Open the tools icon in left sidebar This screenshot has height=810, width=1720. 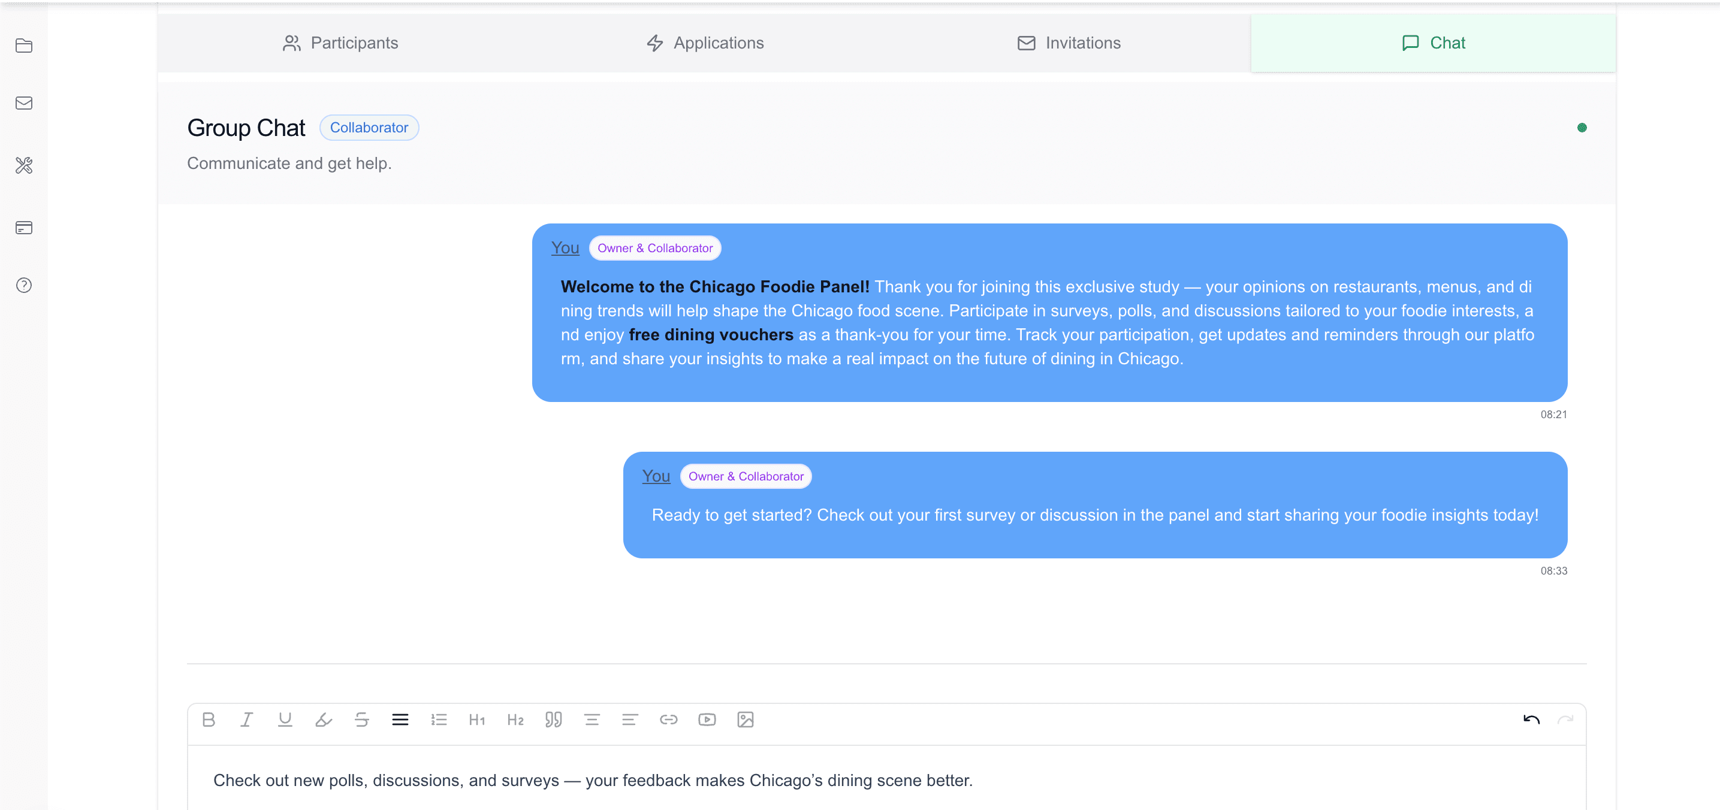coord(24,165)
